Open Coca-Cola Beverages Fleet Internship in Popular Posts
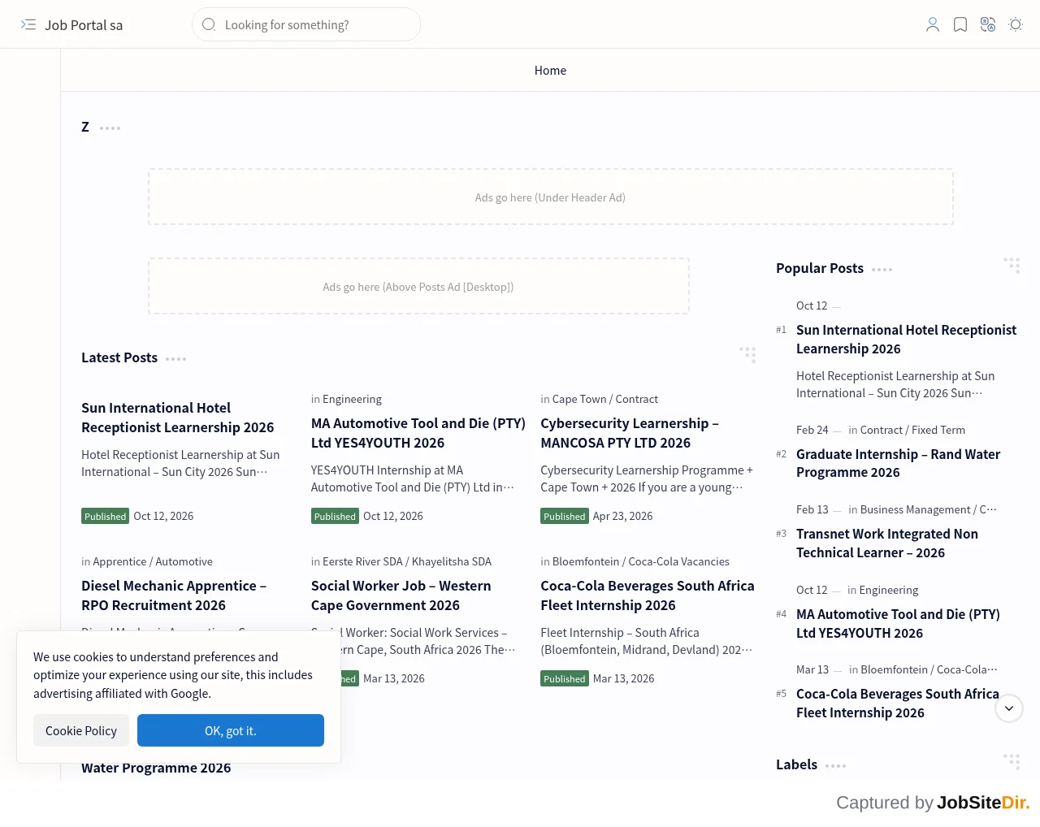 (898, 704)
